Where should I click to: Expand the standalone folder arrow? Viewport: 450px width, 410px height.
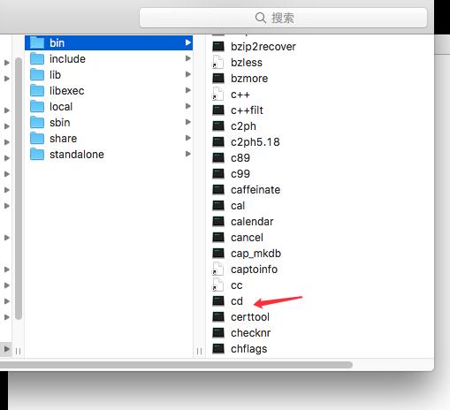tap(188, 154)
